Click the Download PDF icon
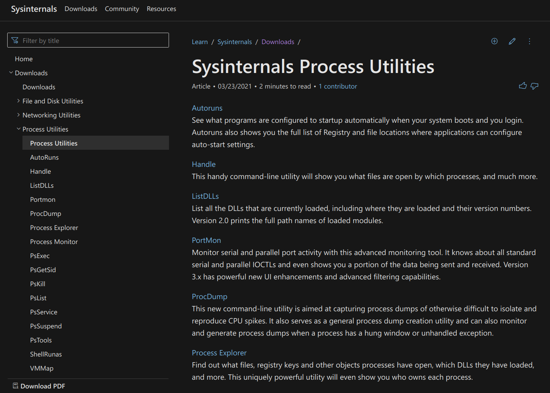Screen dimensions: 550x393 16,386
